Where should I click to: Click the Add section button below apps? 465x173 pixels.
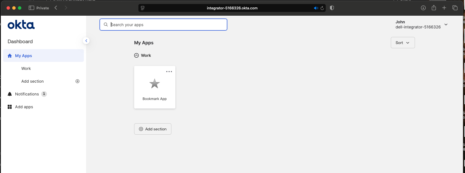pos(153,129)
